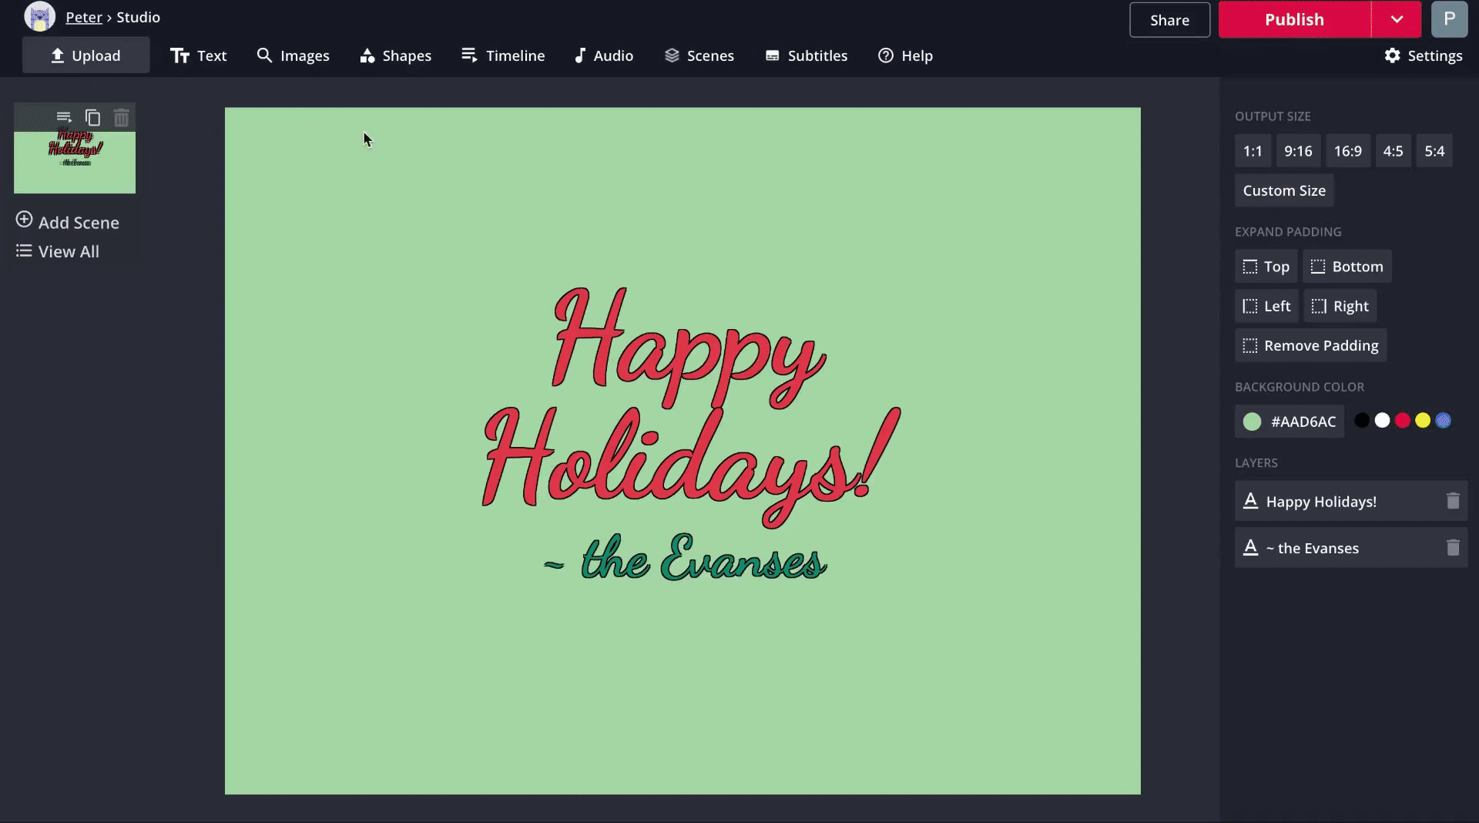1479x823 pixels.
Task: Duplicate the scene using the copy icon
Action: tap(92, 118)
